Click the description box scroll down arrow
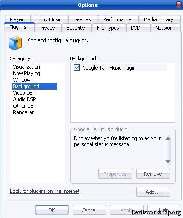183x218 pixels. (x=168, y=162)
